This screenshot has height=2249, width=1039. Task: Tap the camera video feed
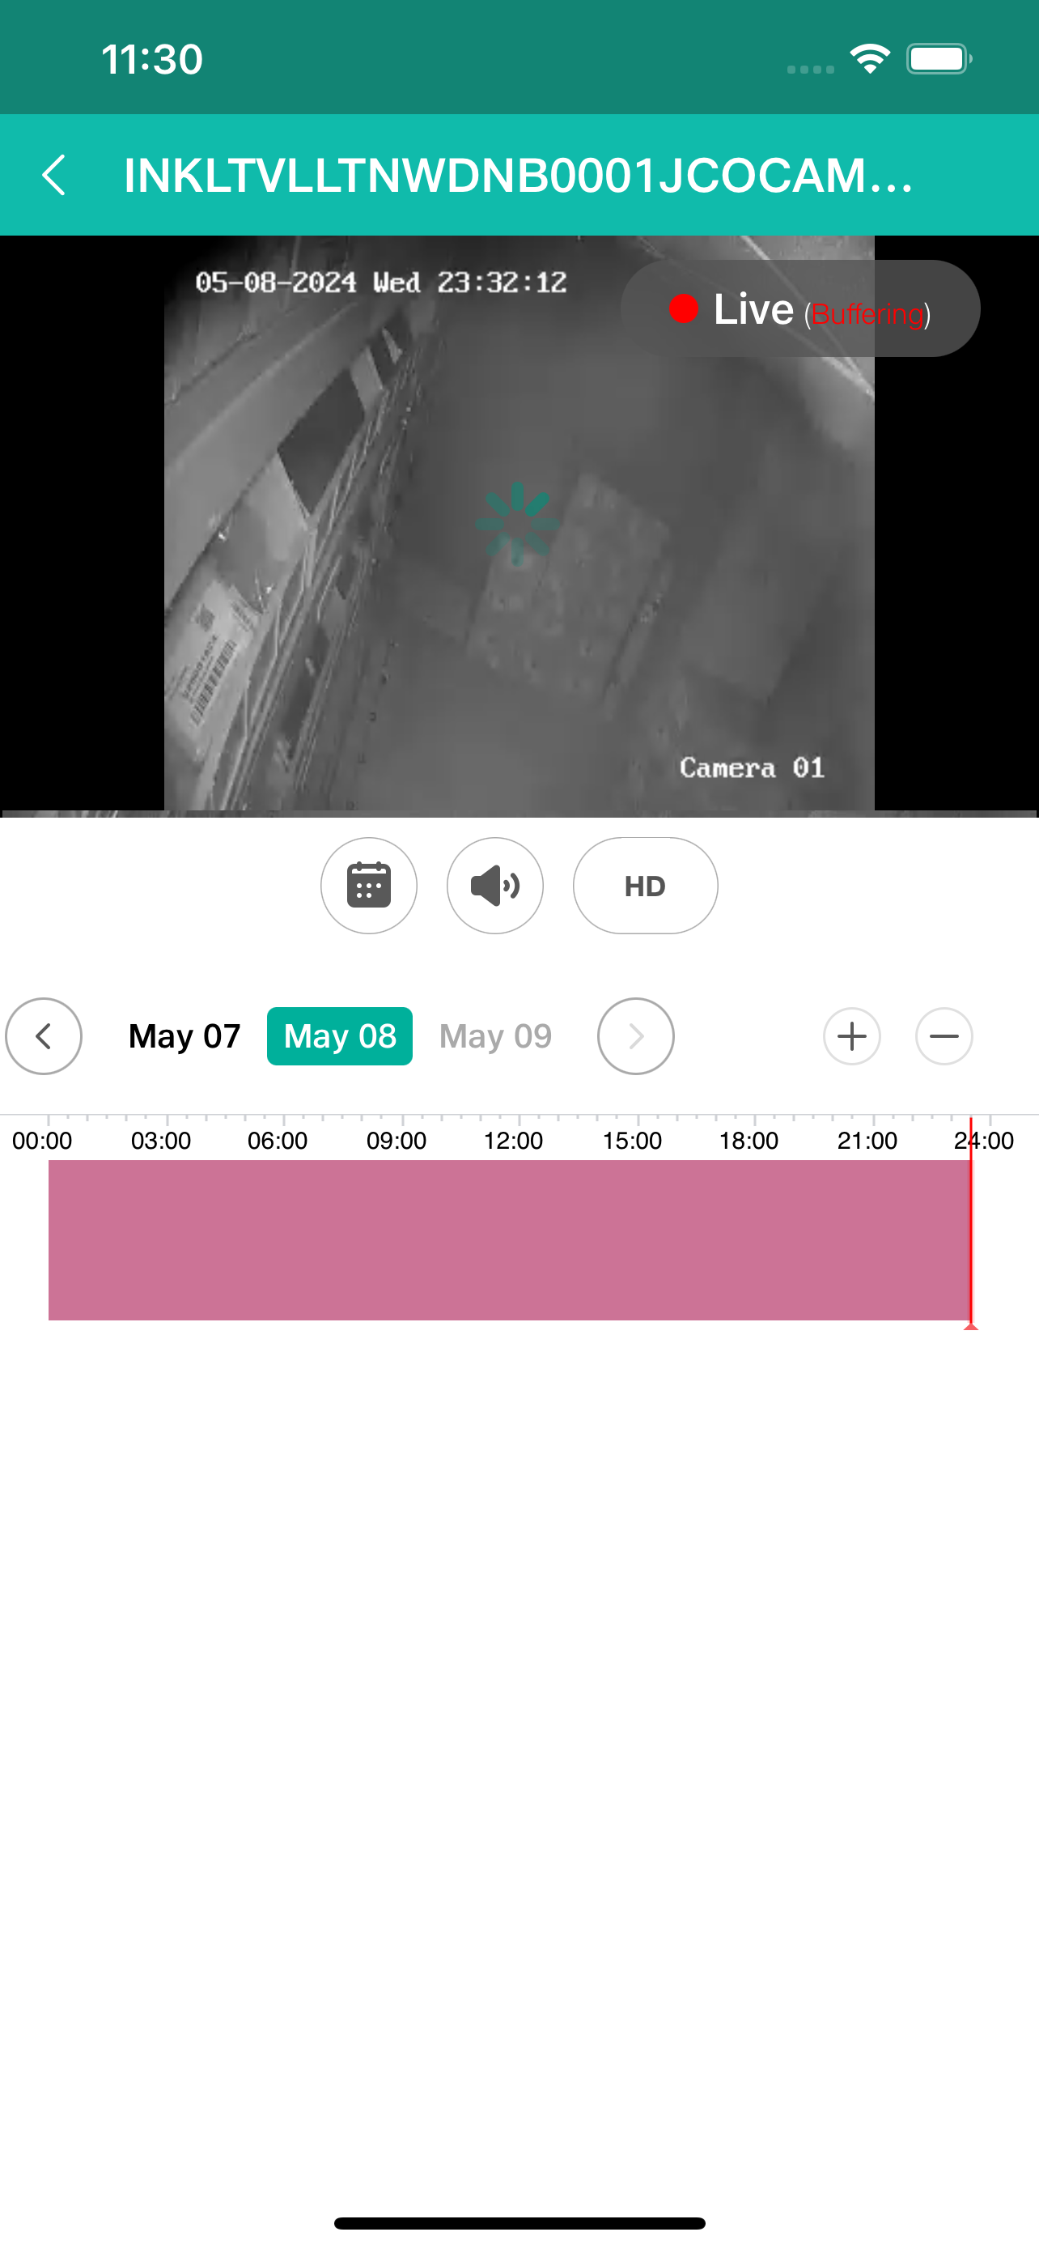click(519, 524)
